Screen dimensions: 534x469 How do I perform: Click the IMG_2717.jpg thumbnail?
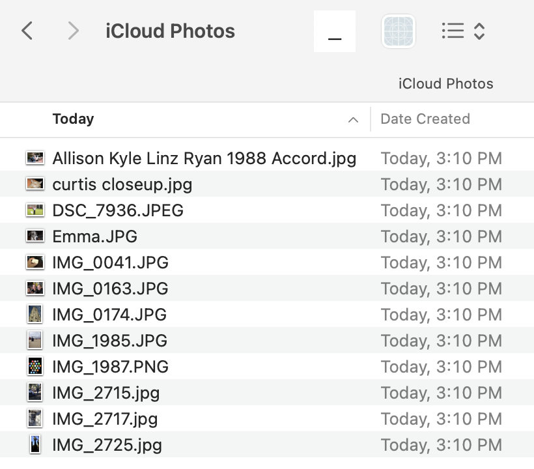(35, 419)
